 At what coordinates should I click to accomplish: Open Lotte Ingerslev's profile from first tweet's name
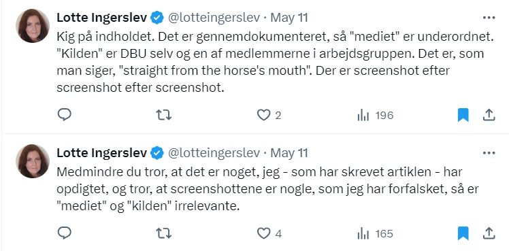pyautogui.click(x=101, y=18)
